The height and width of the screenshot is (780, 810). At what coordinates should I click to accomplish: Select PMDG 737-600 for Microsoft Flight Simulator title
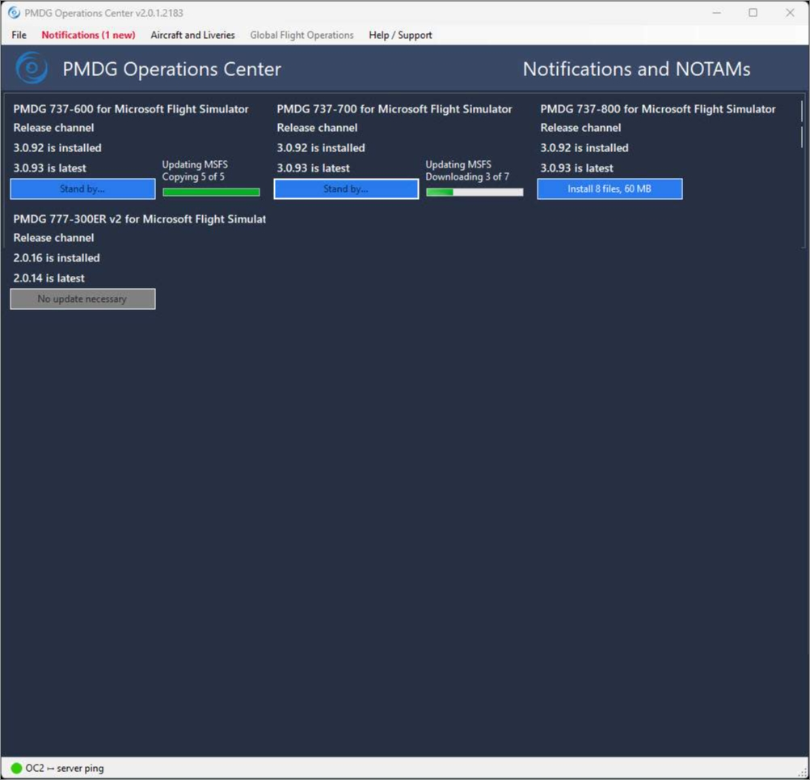click(131, 109)
